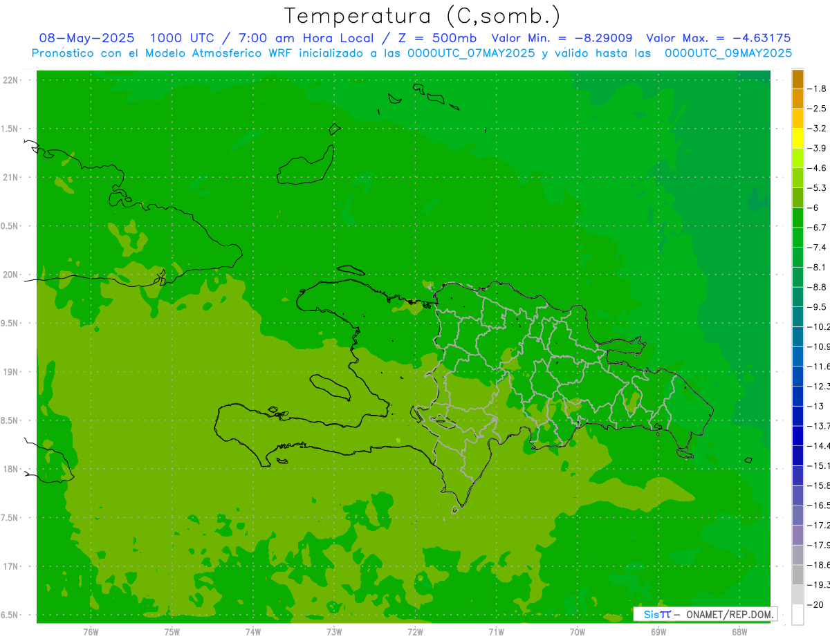830x641 pixels.
Task: Click the '-8.8' colorbar label
Action: pyautogui.click(x=818, y=287)
